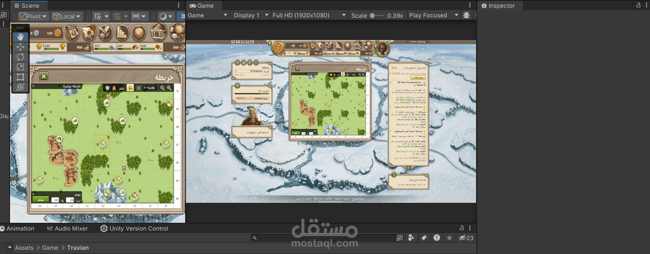This screenshot has height=254, width=650.
Task: Toggle grid snapping in Scene toolbar
Action: [117, 16]
